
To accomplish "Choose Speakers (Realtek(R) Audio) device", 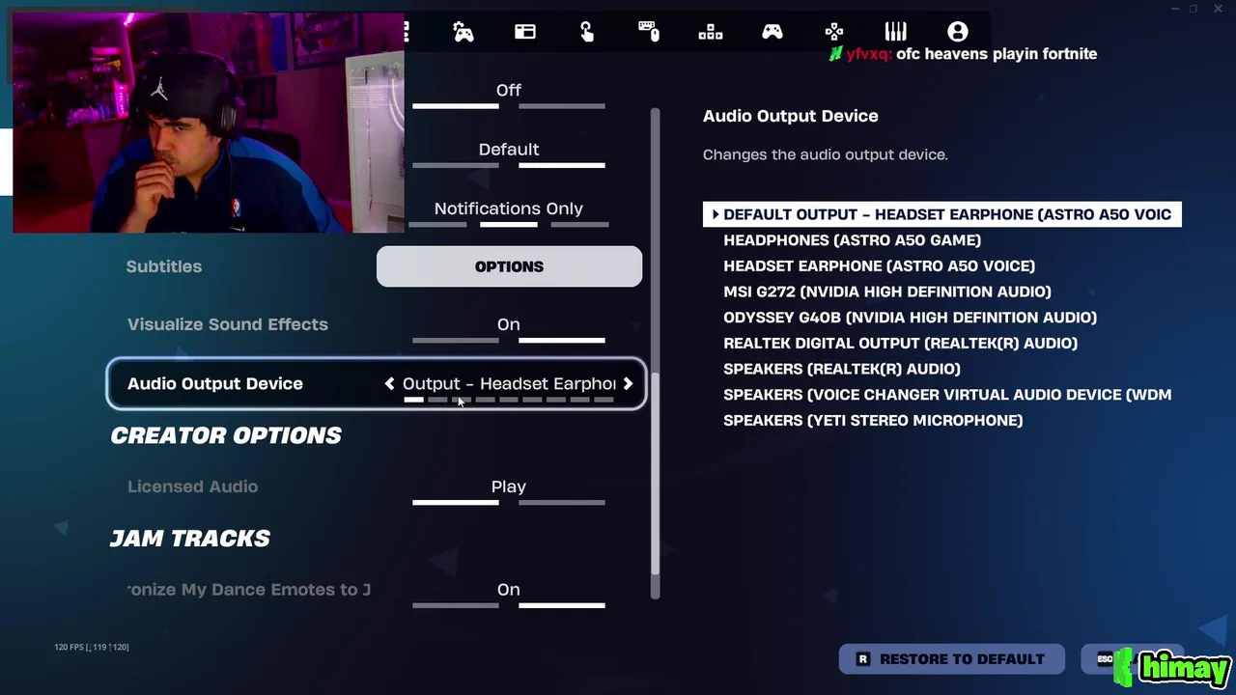I will (x=842, y=369).
